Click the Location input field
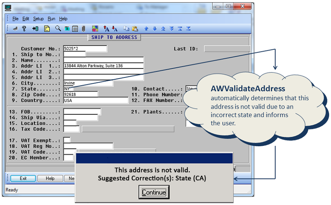This screenshot has height=205, width=331. point(70,123)
